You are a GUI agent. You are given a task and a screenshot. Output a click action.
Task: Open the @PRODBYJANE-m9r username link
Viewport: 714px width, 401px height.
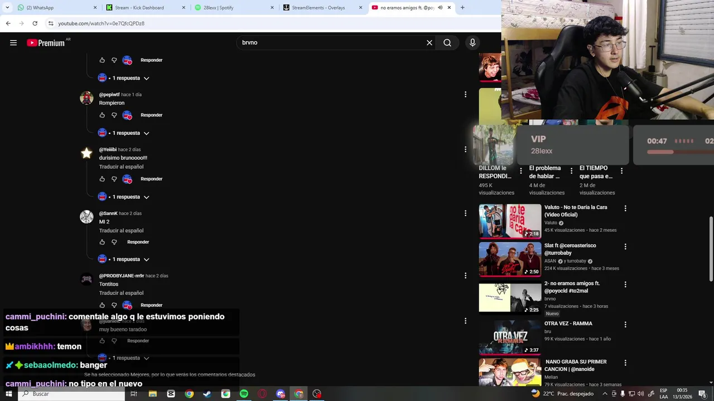pos(122,276)
